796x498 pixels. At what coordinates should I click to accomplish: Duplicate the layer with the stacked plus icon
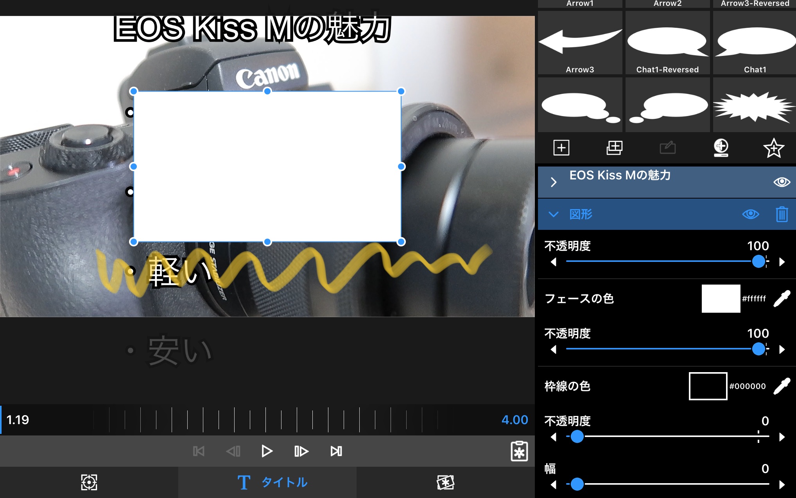click(x=614, y=148)
